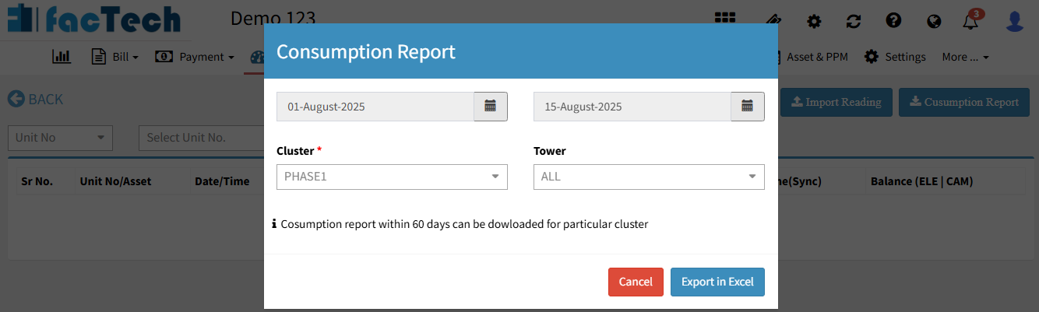Open the Bill menu
1039x312 pixels.
point(115,57)
